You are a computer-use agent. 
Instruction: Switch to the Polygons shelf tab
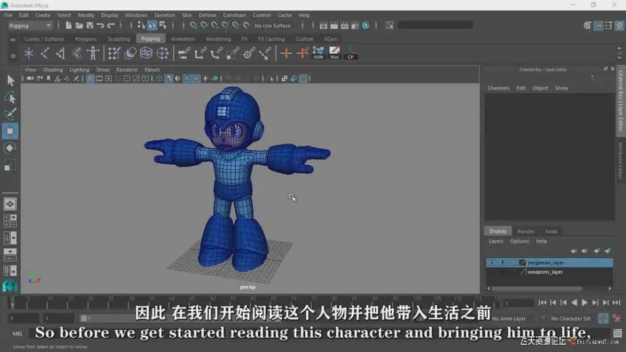[86, 39]
